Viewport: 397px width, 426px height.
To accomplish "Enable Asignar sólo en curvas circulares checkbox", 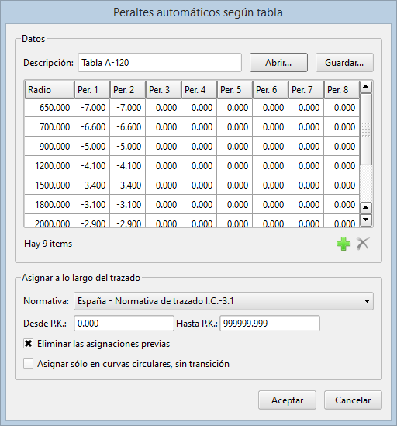I will pyautogui.click(x=28, y=363).
